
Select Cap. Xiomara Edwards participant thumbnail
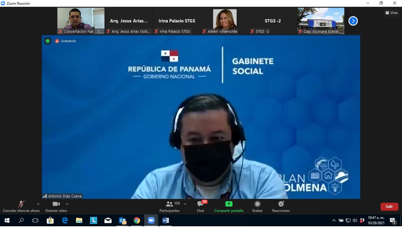(321, 21)
